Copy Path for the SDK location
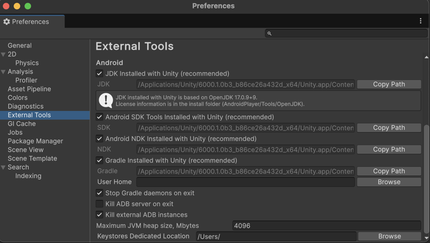The height and width of the screenshot is (243, 430). tap(389, 128)
